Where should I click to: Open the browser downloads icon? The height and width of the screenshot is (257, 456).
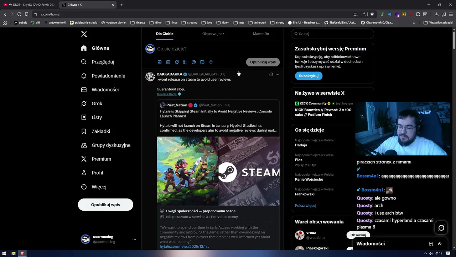point(436,14)
